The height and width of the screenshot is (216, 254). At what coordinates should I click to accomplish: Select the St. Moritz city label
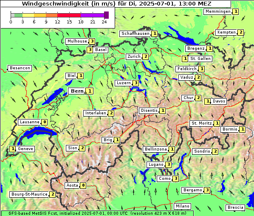click(x=201, y=123)
